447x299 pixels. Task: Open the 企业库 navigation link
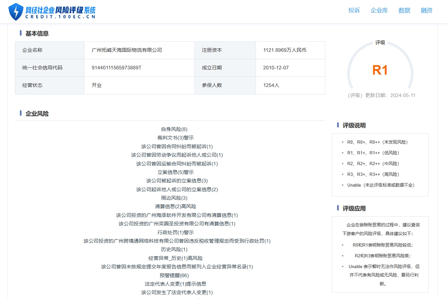pos(379,10)
